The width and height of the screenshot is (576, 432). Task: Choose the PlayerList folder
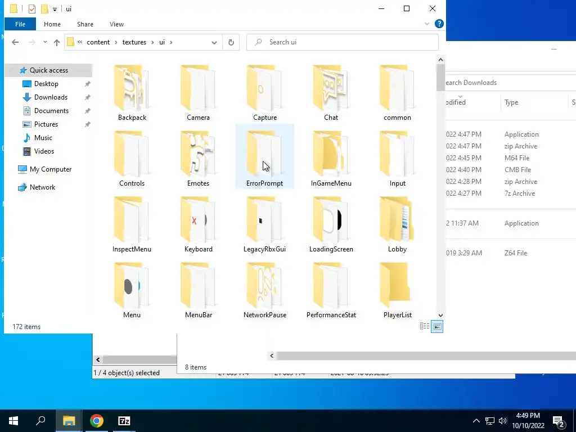[x=397, y=291]
